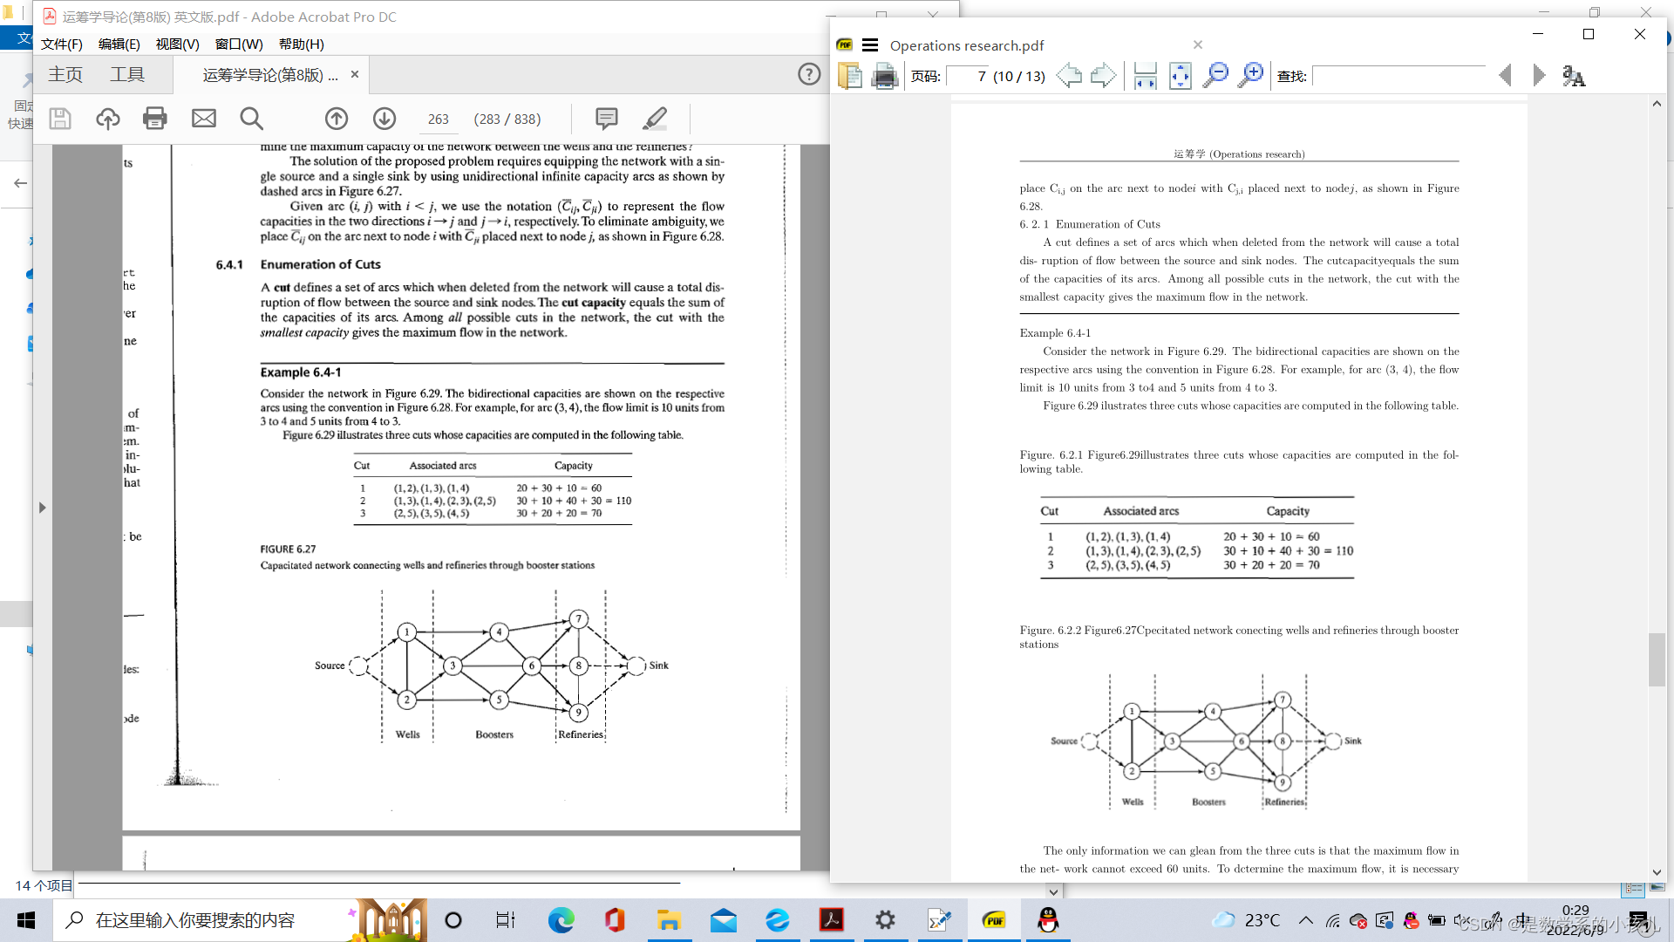Open Find using Acrobat's magnifier icon

[x=252, y=118]
